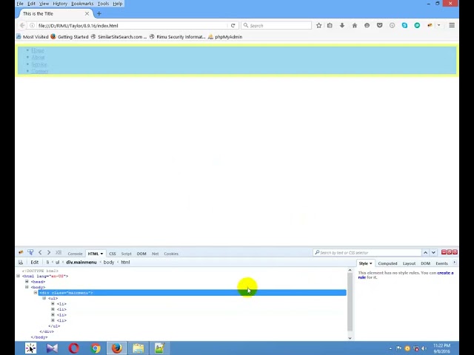Select body in the breadcrumb path
The image size is (474, 355).
coord(109,263)
